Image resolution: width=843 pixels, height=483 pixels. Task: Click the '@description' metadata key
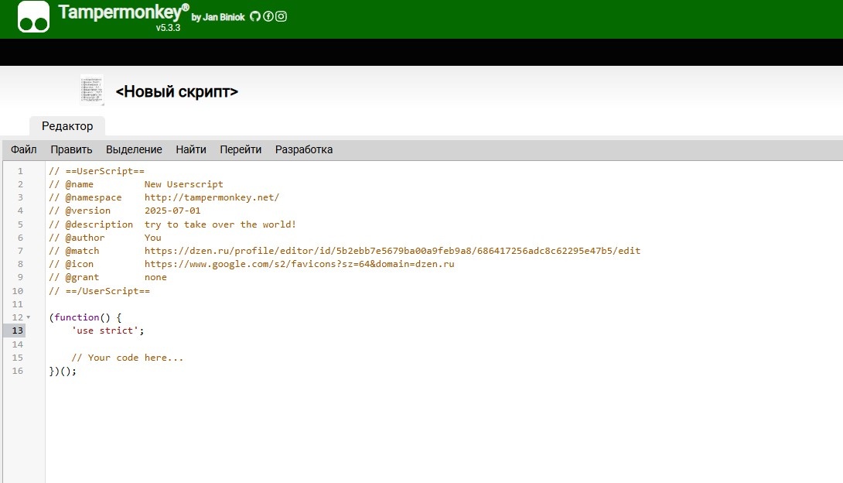point(100,224)
